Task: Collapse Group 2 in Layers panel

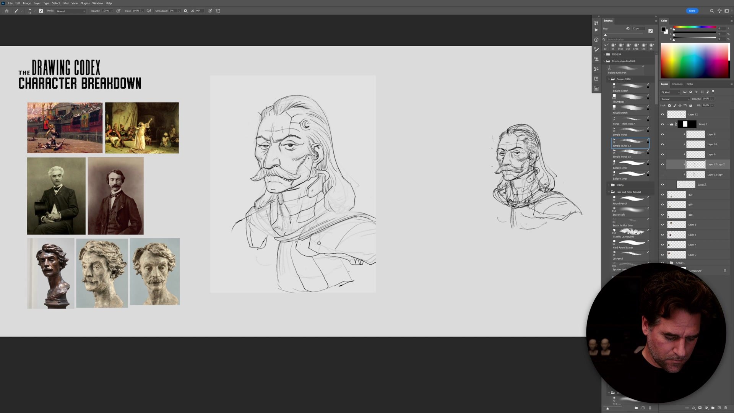Action: pos(668,124)
